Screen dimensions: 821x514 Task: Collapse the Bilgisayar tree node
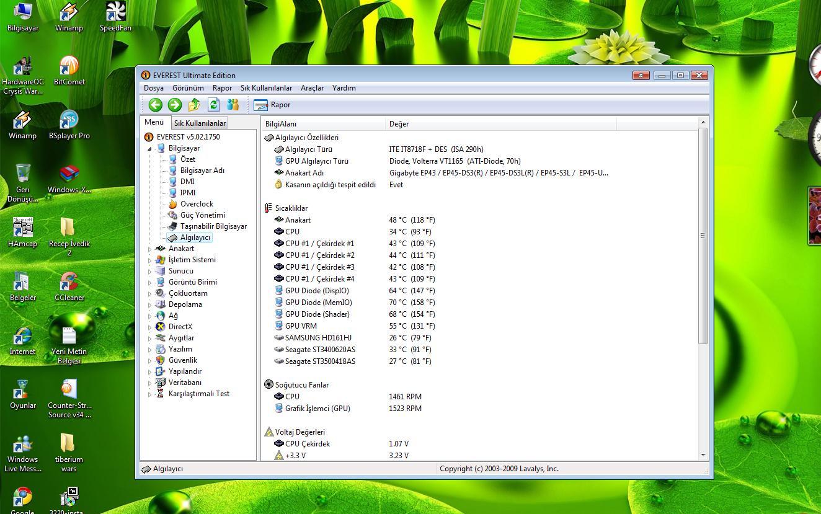[149, 149]
